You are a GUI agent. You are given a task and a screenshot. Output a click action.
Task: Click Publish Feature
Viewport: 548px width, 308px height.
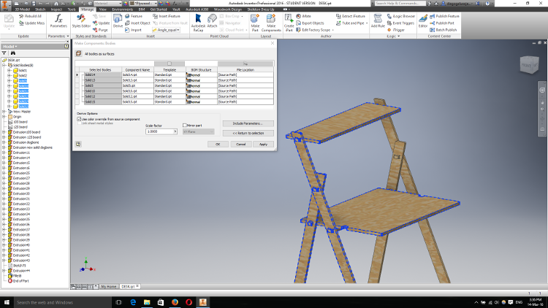[x=444, y=16]
